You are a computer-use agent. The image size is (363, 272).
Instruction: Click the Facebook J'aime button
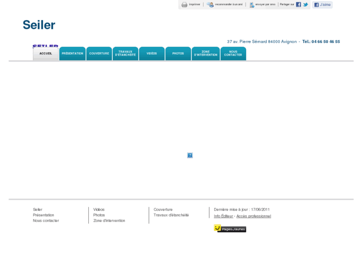click(322, 4)
